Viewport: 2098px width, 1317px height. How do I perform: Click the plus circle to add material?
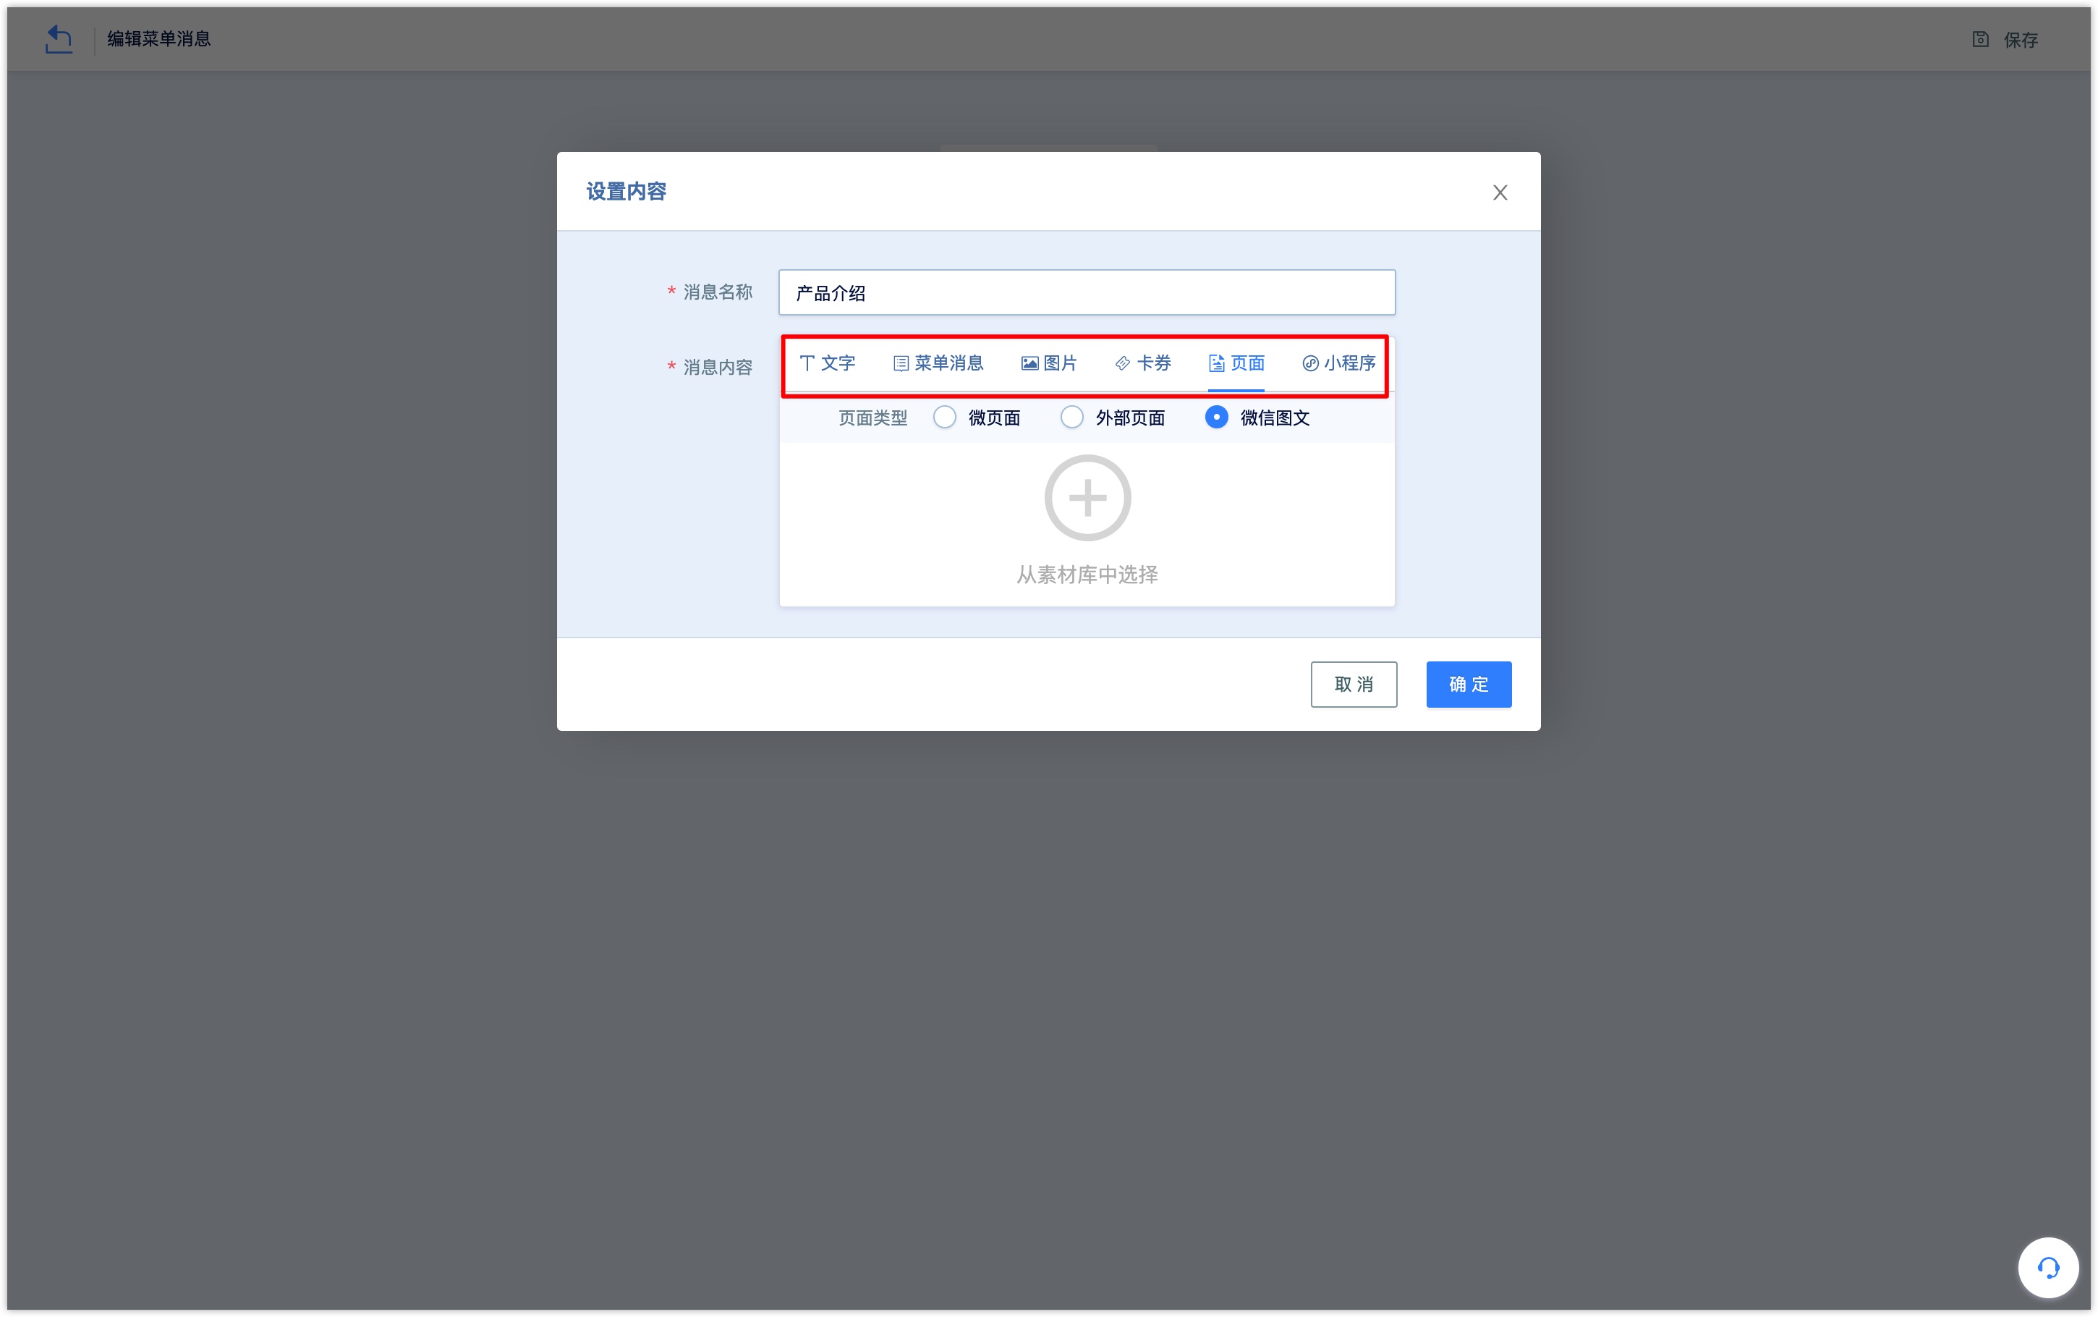click(1087, 499)
